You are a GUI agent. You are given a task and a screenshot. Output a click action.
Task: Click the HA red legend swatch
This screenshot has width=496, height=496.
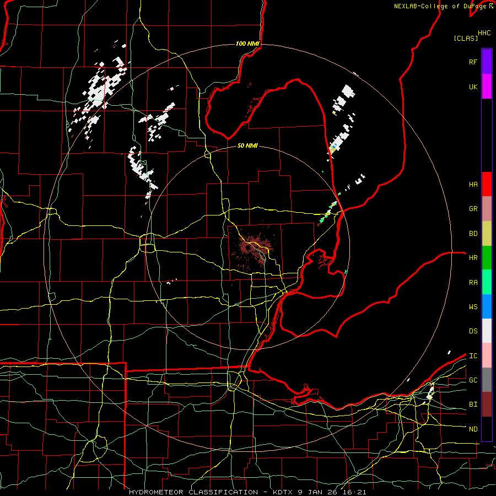click(487, 184)
